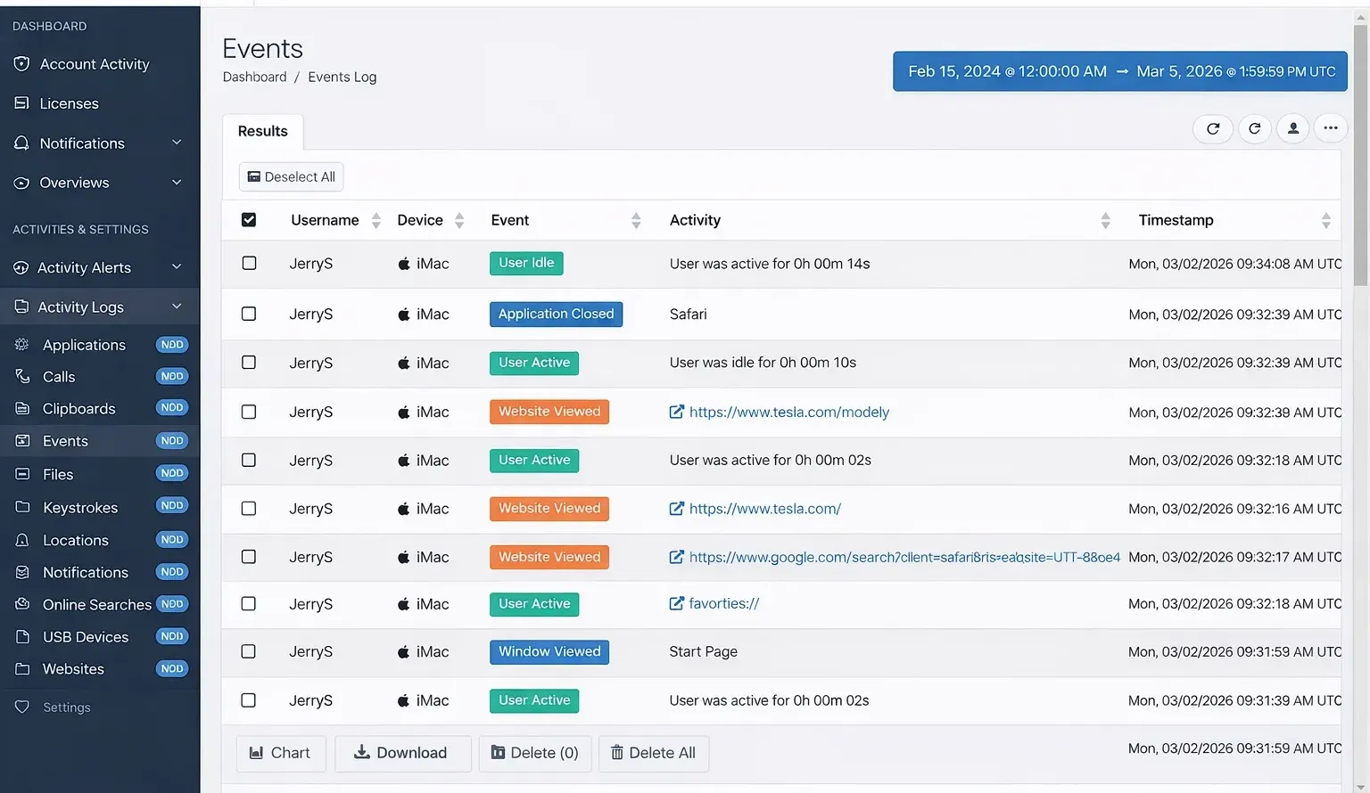Open the three-dots more options button
The width and height of the screenshot is (1370, 793).
pyautogui.click(x=1330, y=128)
